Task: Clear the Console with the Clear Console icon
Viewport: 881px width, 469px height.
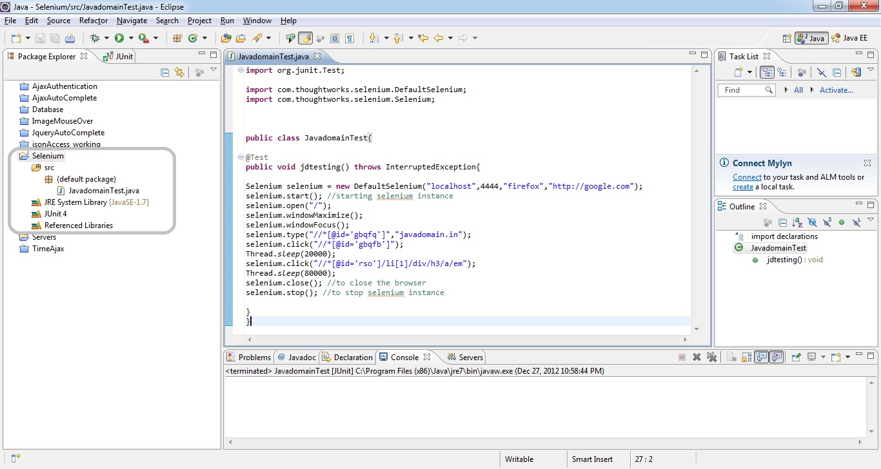Action: [731, 356]
